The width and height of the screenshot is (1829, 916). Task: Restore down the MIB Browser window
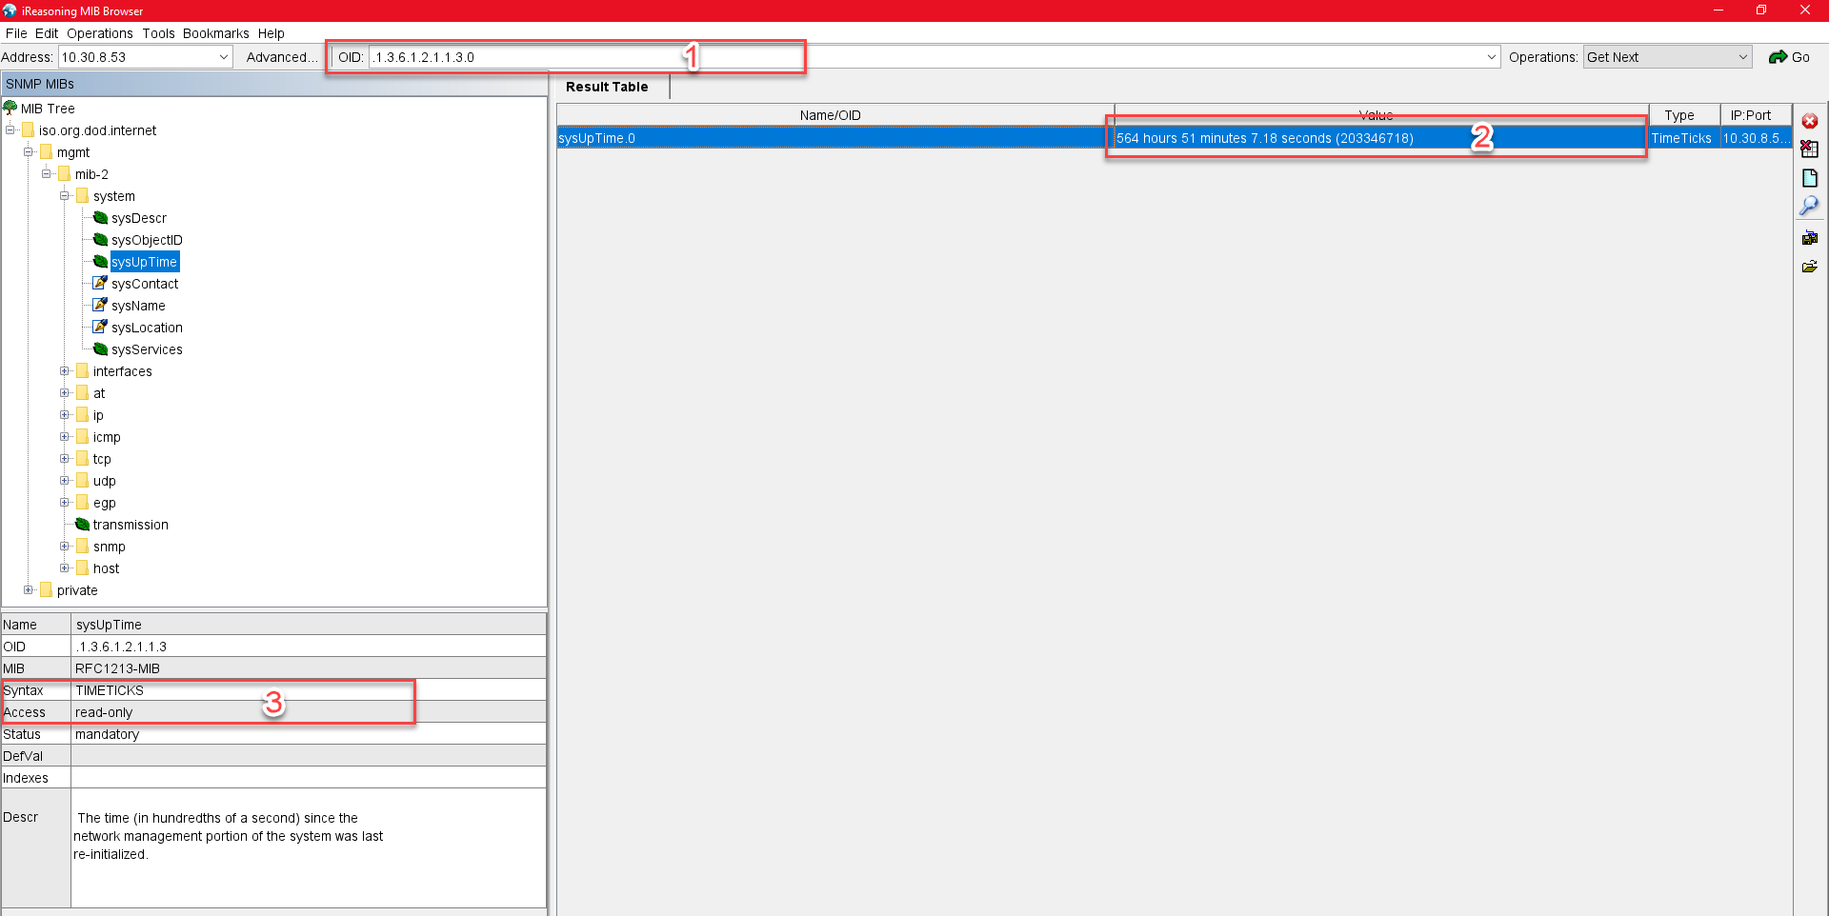pyautogui.click(x=1761, y=10)
